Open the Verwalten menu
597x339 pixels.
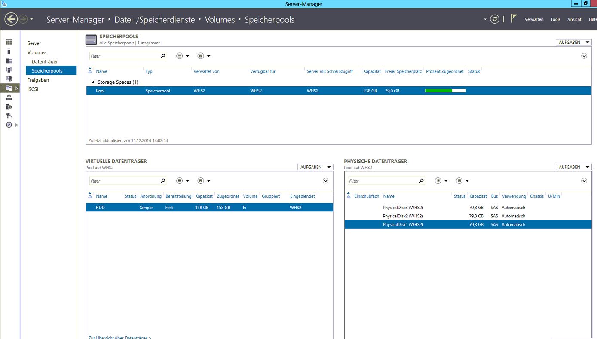(x=534, y=19)
